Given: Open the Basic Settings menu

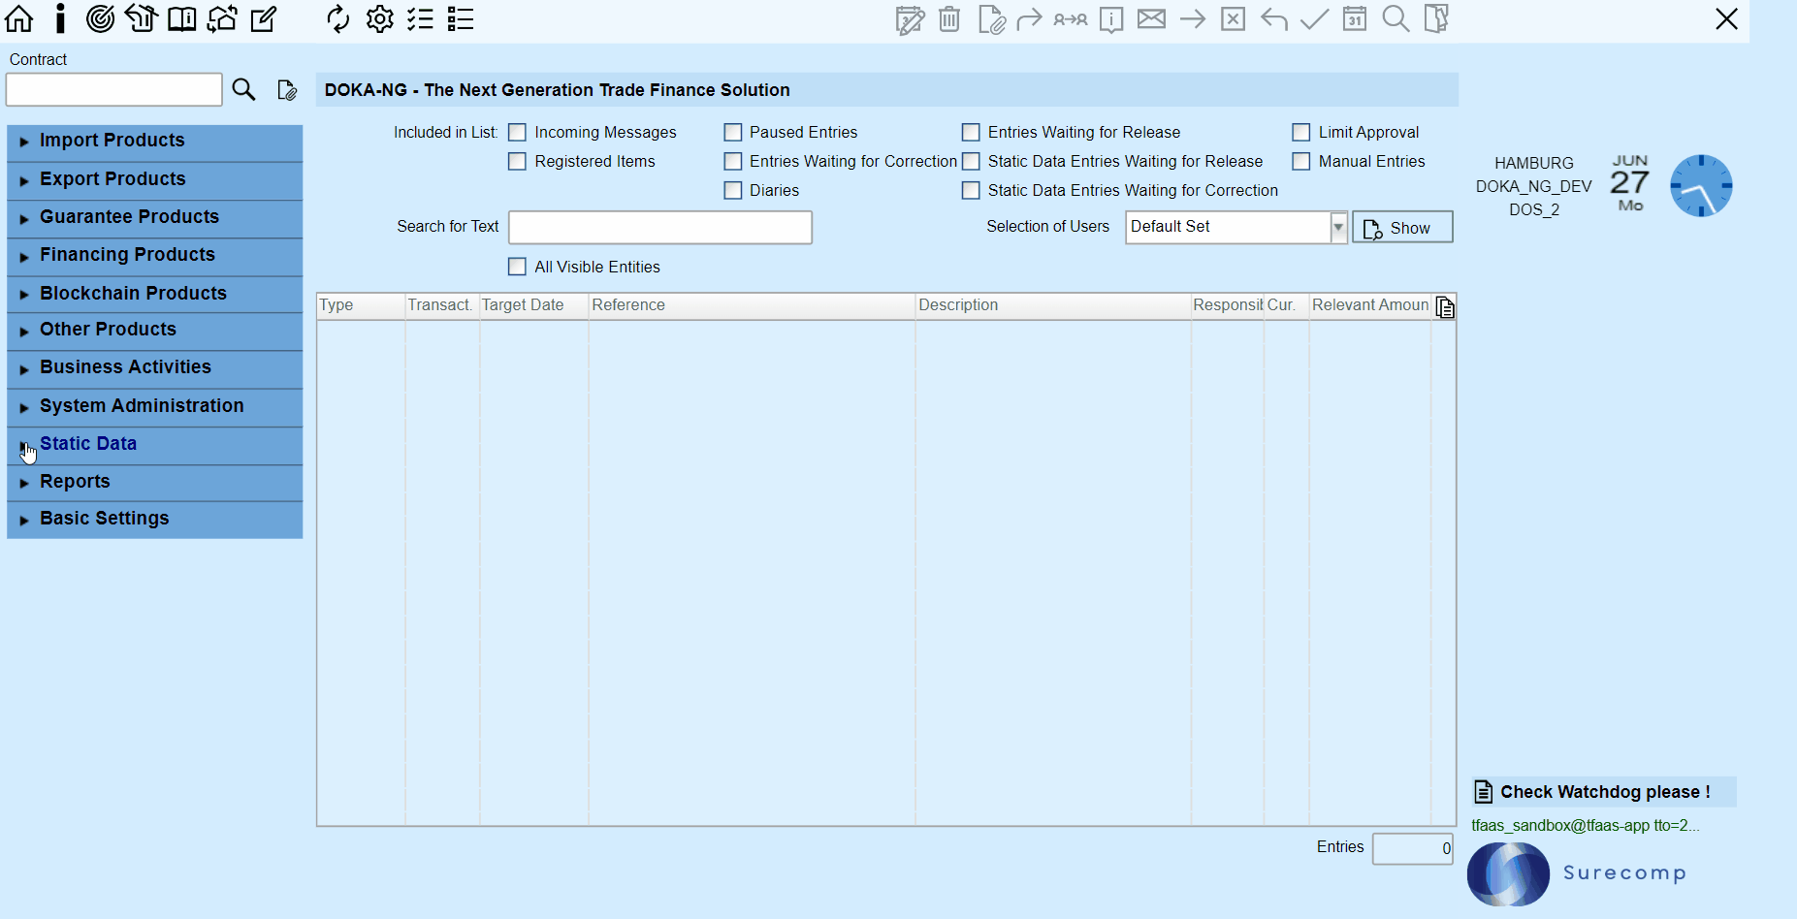Looking at the screenshot, I should (x=155, y=519).
